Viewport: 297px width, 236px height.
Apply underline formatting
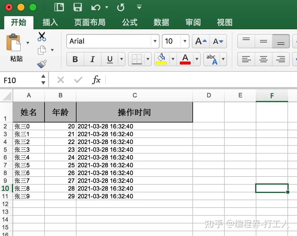coord(109,59)
